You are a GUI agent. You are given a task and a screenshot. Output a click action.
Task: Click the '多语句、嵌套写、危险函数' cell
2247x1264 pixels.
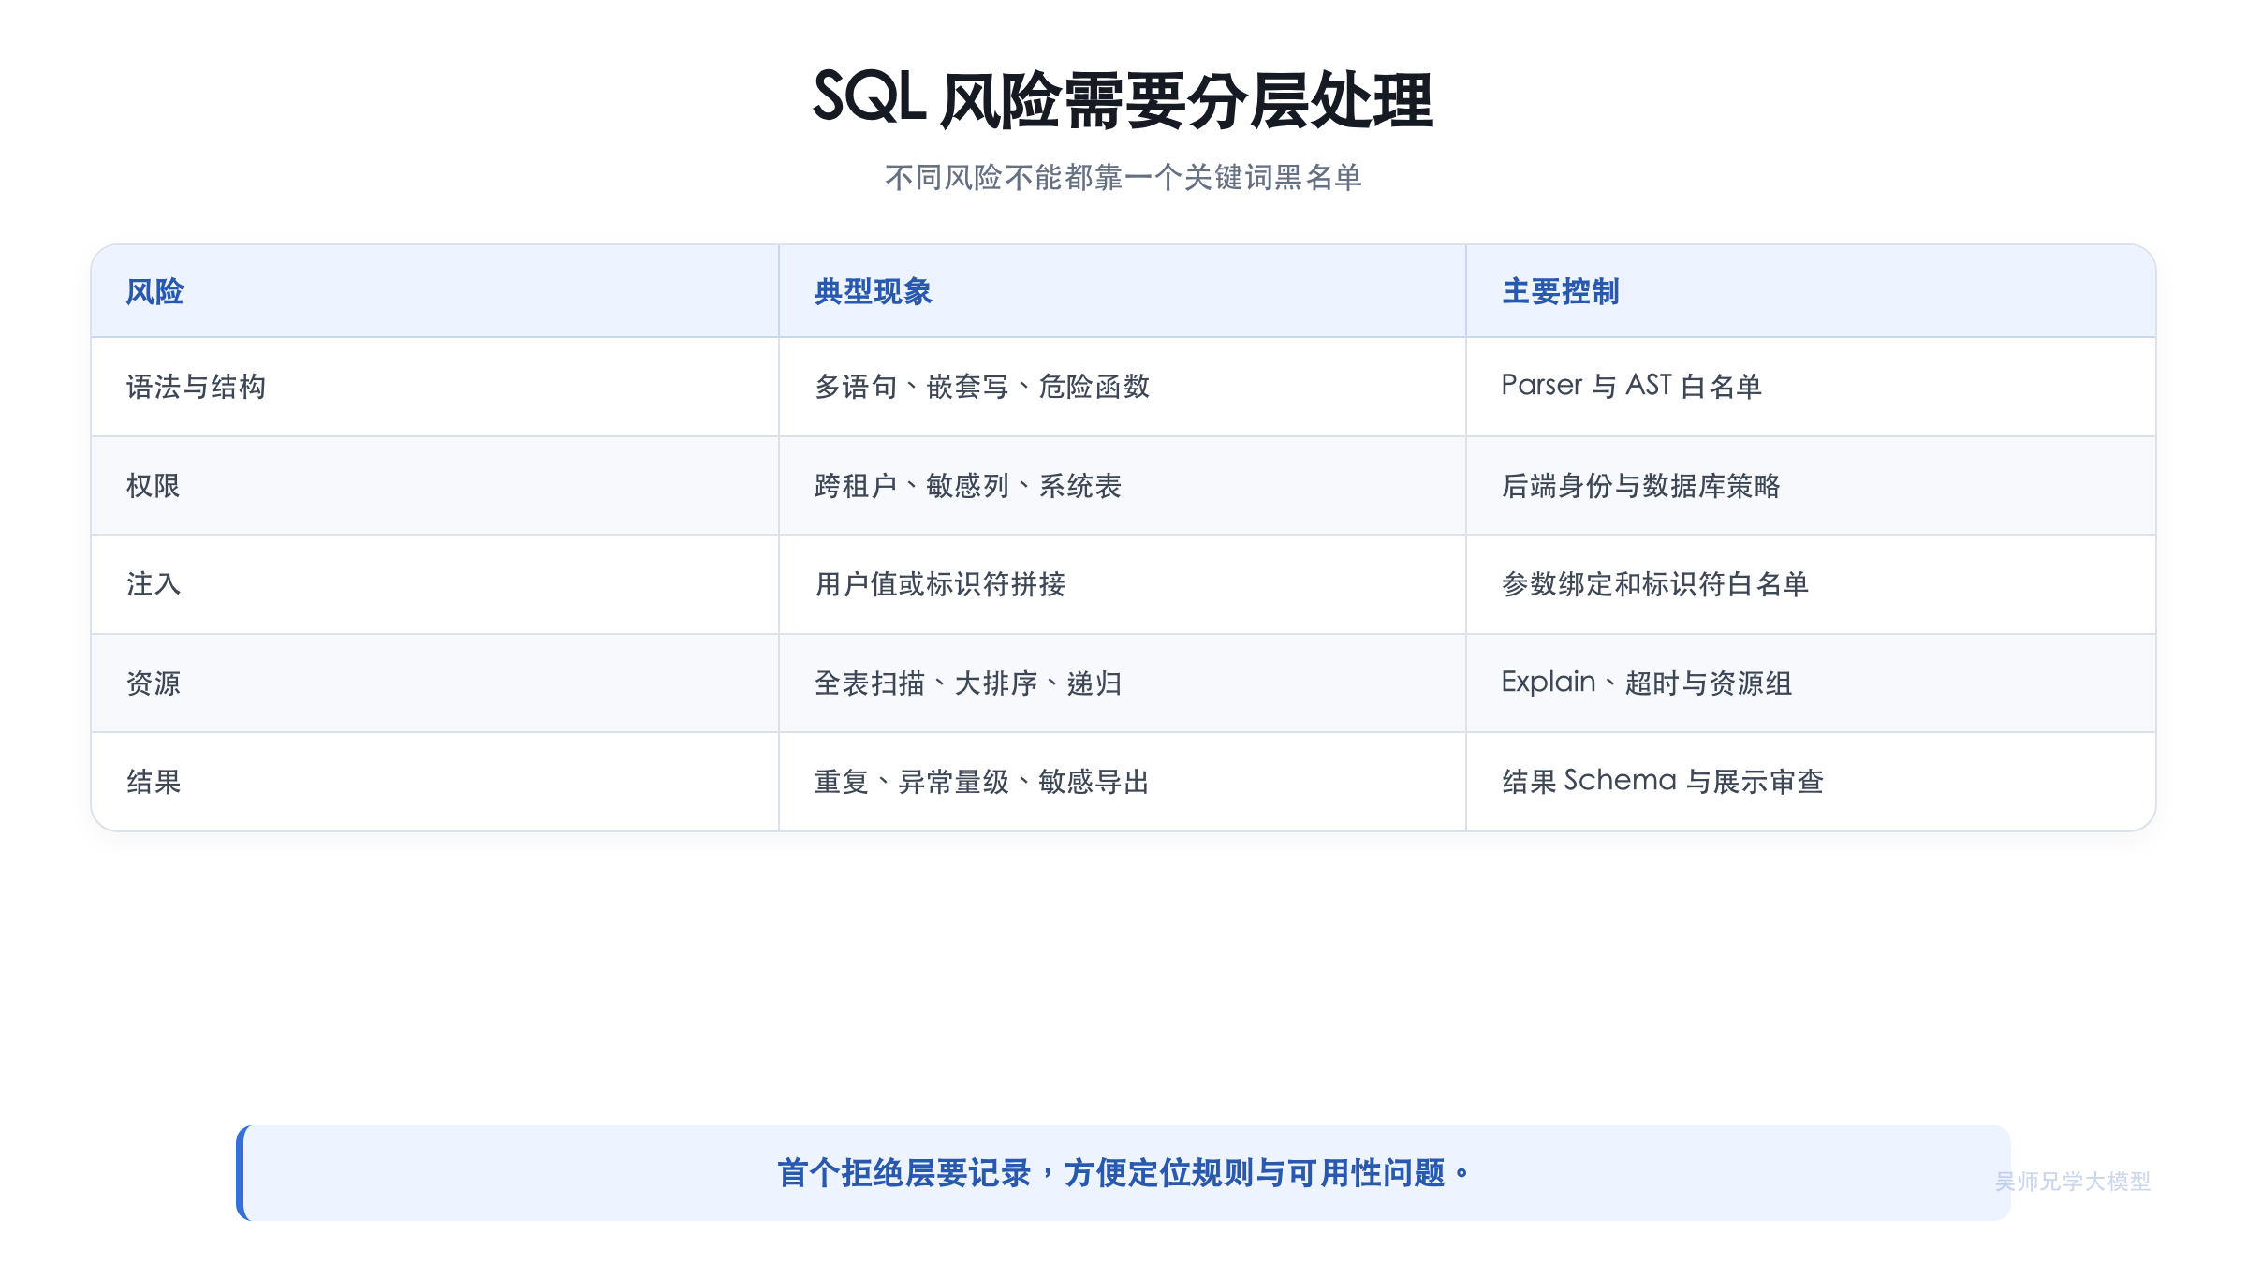point(1122,387)
